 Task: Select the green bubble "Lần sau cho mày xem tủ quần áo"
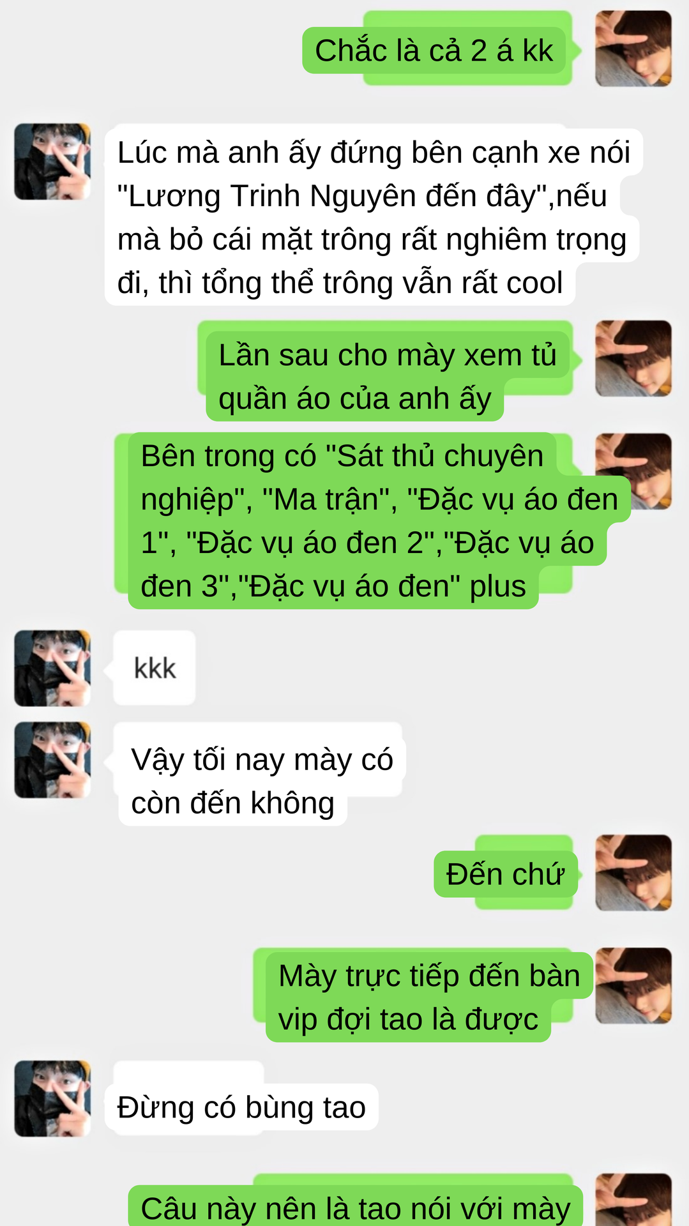pyautogui.click(x=388, y=376)
